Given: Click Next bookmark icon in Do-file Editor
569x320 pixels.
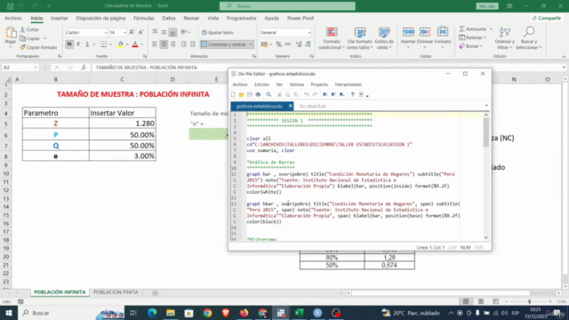Looking at the screenshot, I should pos(341,94).
